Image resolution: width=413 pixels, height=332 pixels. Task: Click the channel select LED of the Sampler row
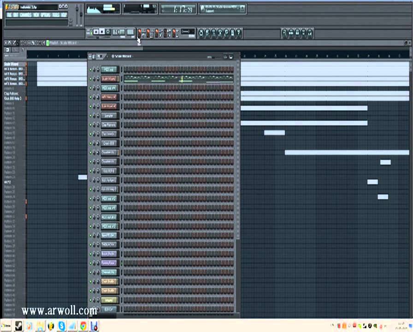[x=122, y=116]
